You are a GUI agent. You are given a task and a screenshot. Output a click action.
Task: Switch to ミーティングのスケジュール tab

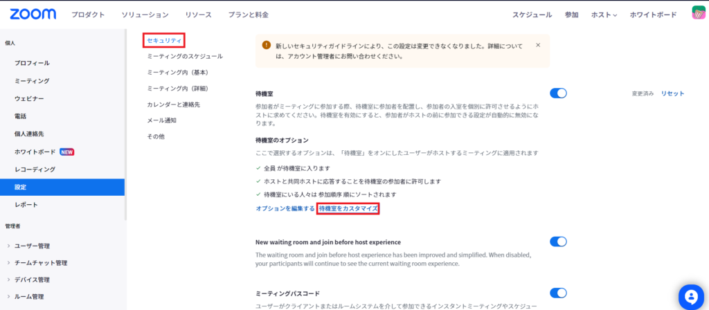(x=185, y=56)
